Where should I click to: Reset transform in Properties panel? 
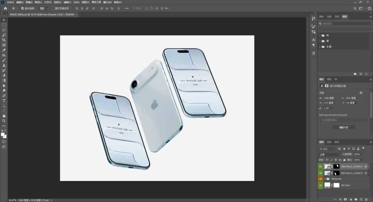click(361, 93)
